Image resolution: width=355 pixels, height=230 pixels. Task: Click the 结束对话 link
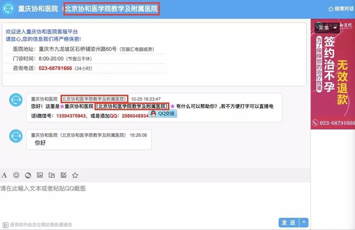pos(344,8)
